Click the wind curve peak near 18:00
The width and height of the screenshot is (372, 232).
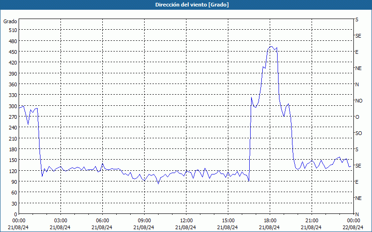tap(271, 47)
